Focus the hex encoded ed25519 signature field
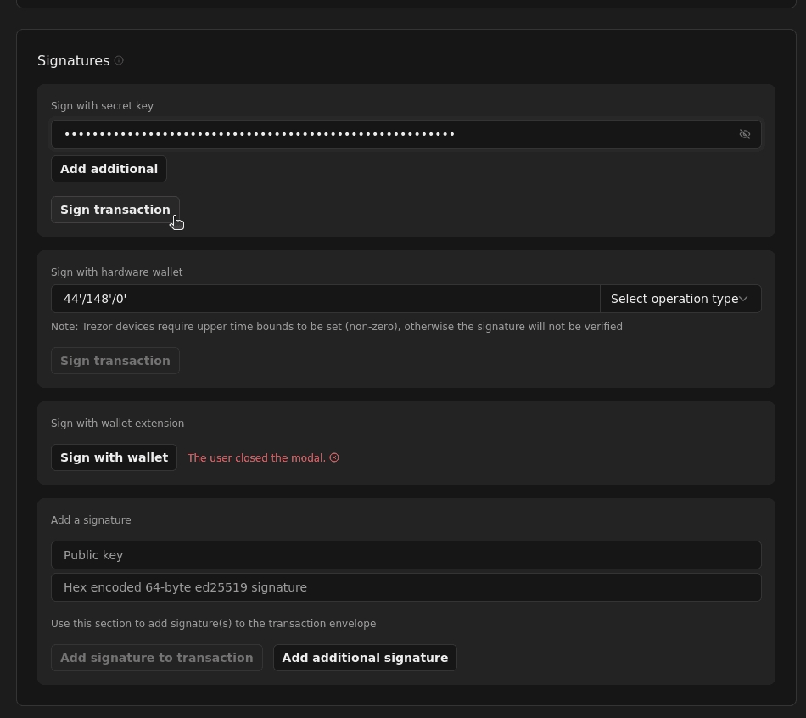 406,587
